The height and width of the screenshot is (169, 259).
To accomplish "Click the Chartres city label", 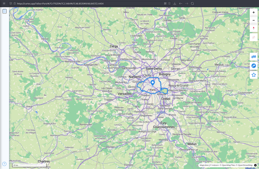I will (x=44, y=161).
